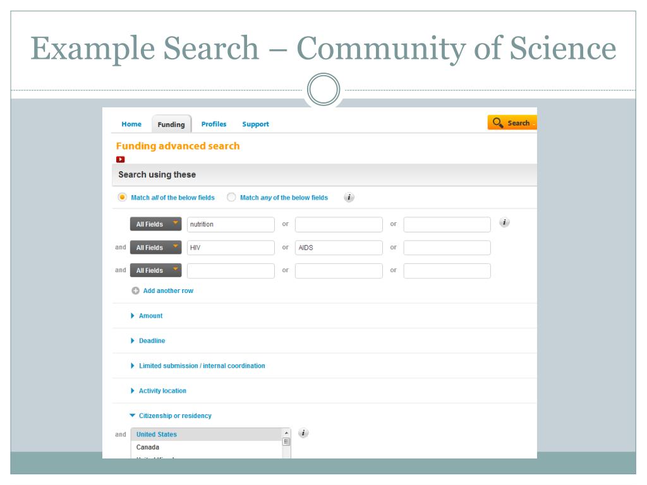Click the AIDS search input field
The image size is (647, 485).
pos(339,248)
